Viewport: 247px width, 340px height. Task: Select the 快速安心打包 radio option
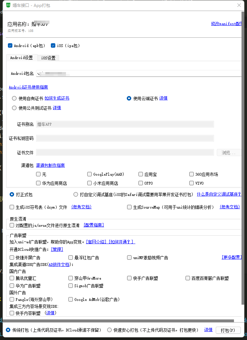[x=110, y=330]
